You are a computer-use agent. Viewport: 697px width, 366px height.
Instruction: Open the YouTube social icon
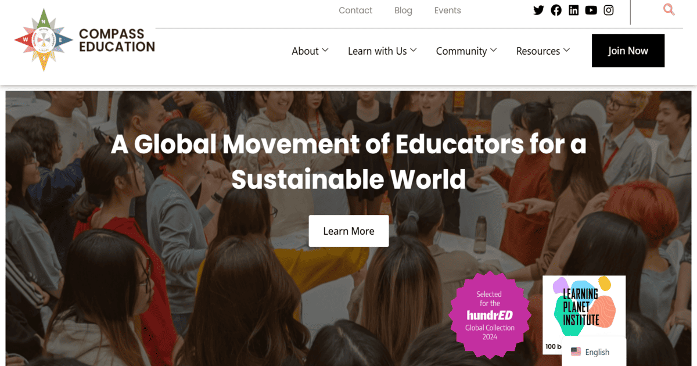(591, 10)
